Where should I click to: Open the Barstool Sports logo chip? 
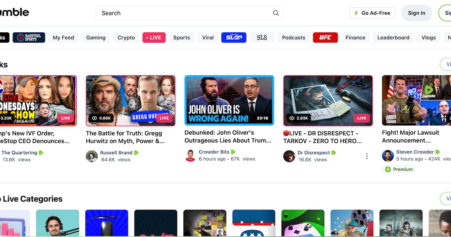(x=29, y=38)
